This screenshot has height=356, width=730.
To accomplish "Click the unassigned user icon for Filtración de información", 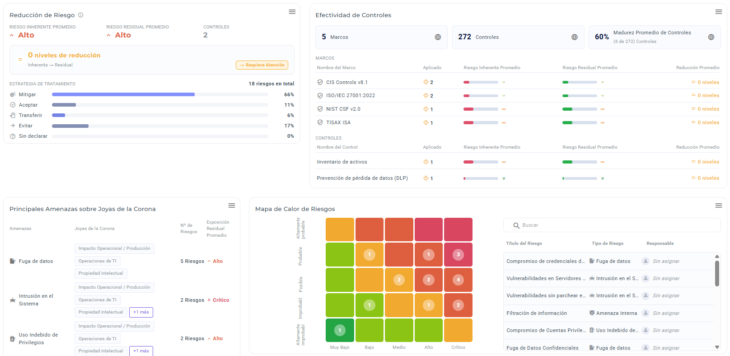I will [646, 313].
